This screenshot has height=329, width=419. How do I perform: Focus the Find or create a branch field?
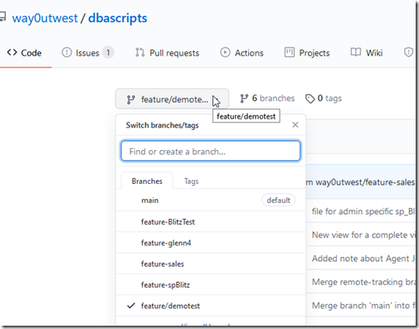click(x=211, y=151)
